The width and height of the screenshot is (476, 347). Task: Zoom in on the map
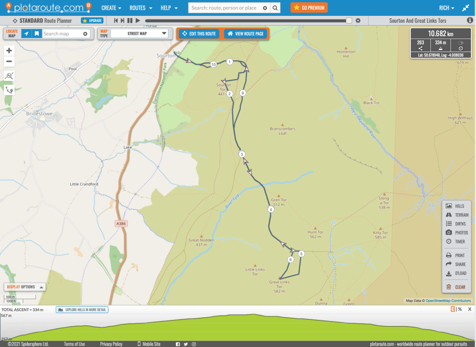[x=9, y=51]
